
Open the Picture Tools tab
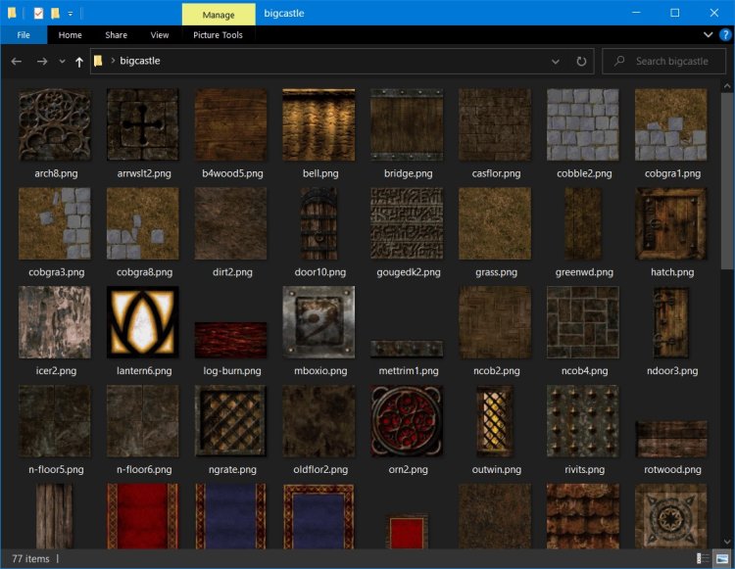218,35
